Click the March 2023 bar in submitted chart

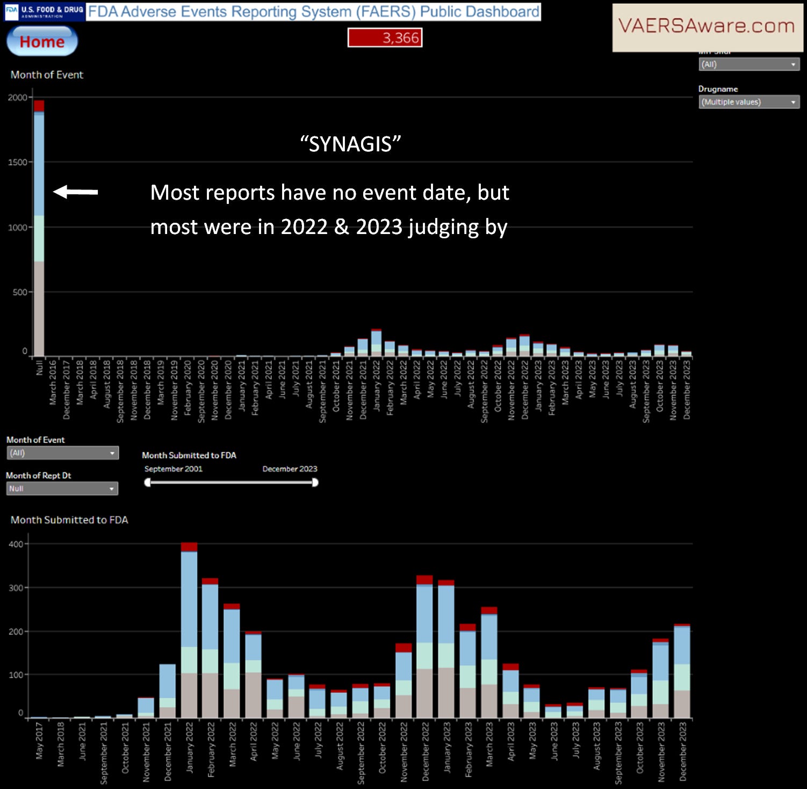point(489,662)
